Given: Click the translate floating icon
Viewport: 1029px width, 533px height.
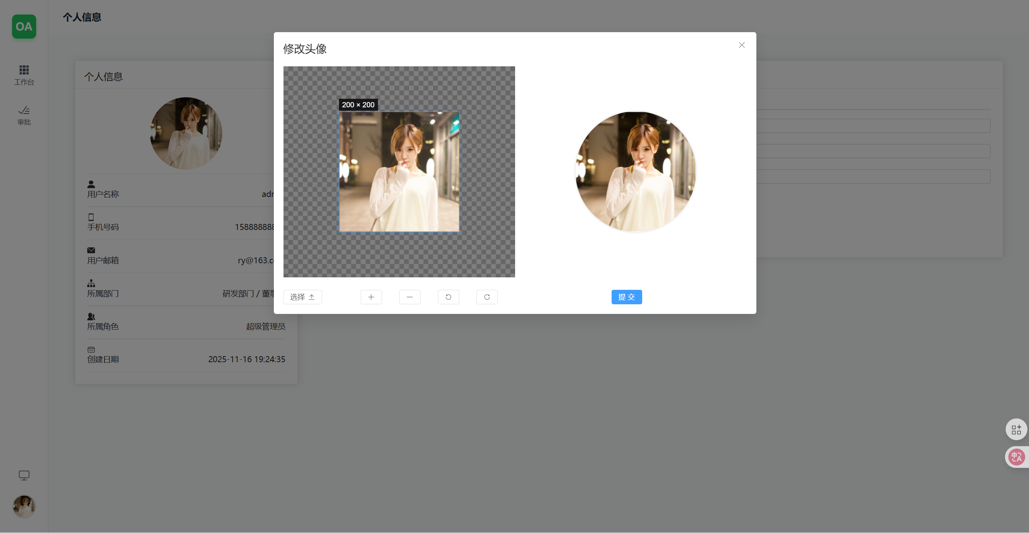Looking at the screenshot, I should pos(1016,457).
